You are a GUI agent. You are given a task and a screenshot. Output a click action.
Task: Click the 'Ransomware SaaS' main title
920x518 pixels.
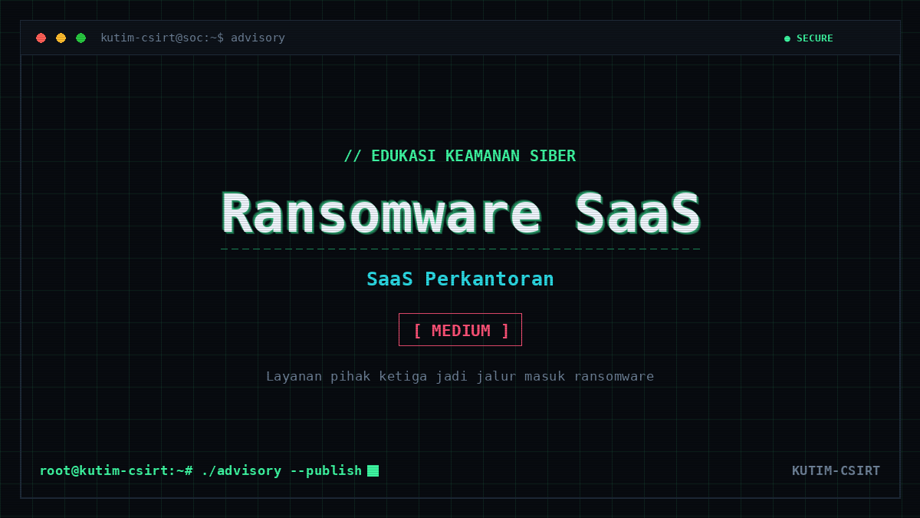461,213
